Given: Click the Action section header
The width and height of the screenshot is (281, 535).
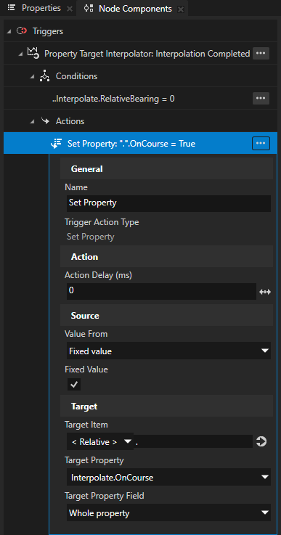Looking at the screenshot, I should click(166, 256).
